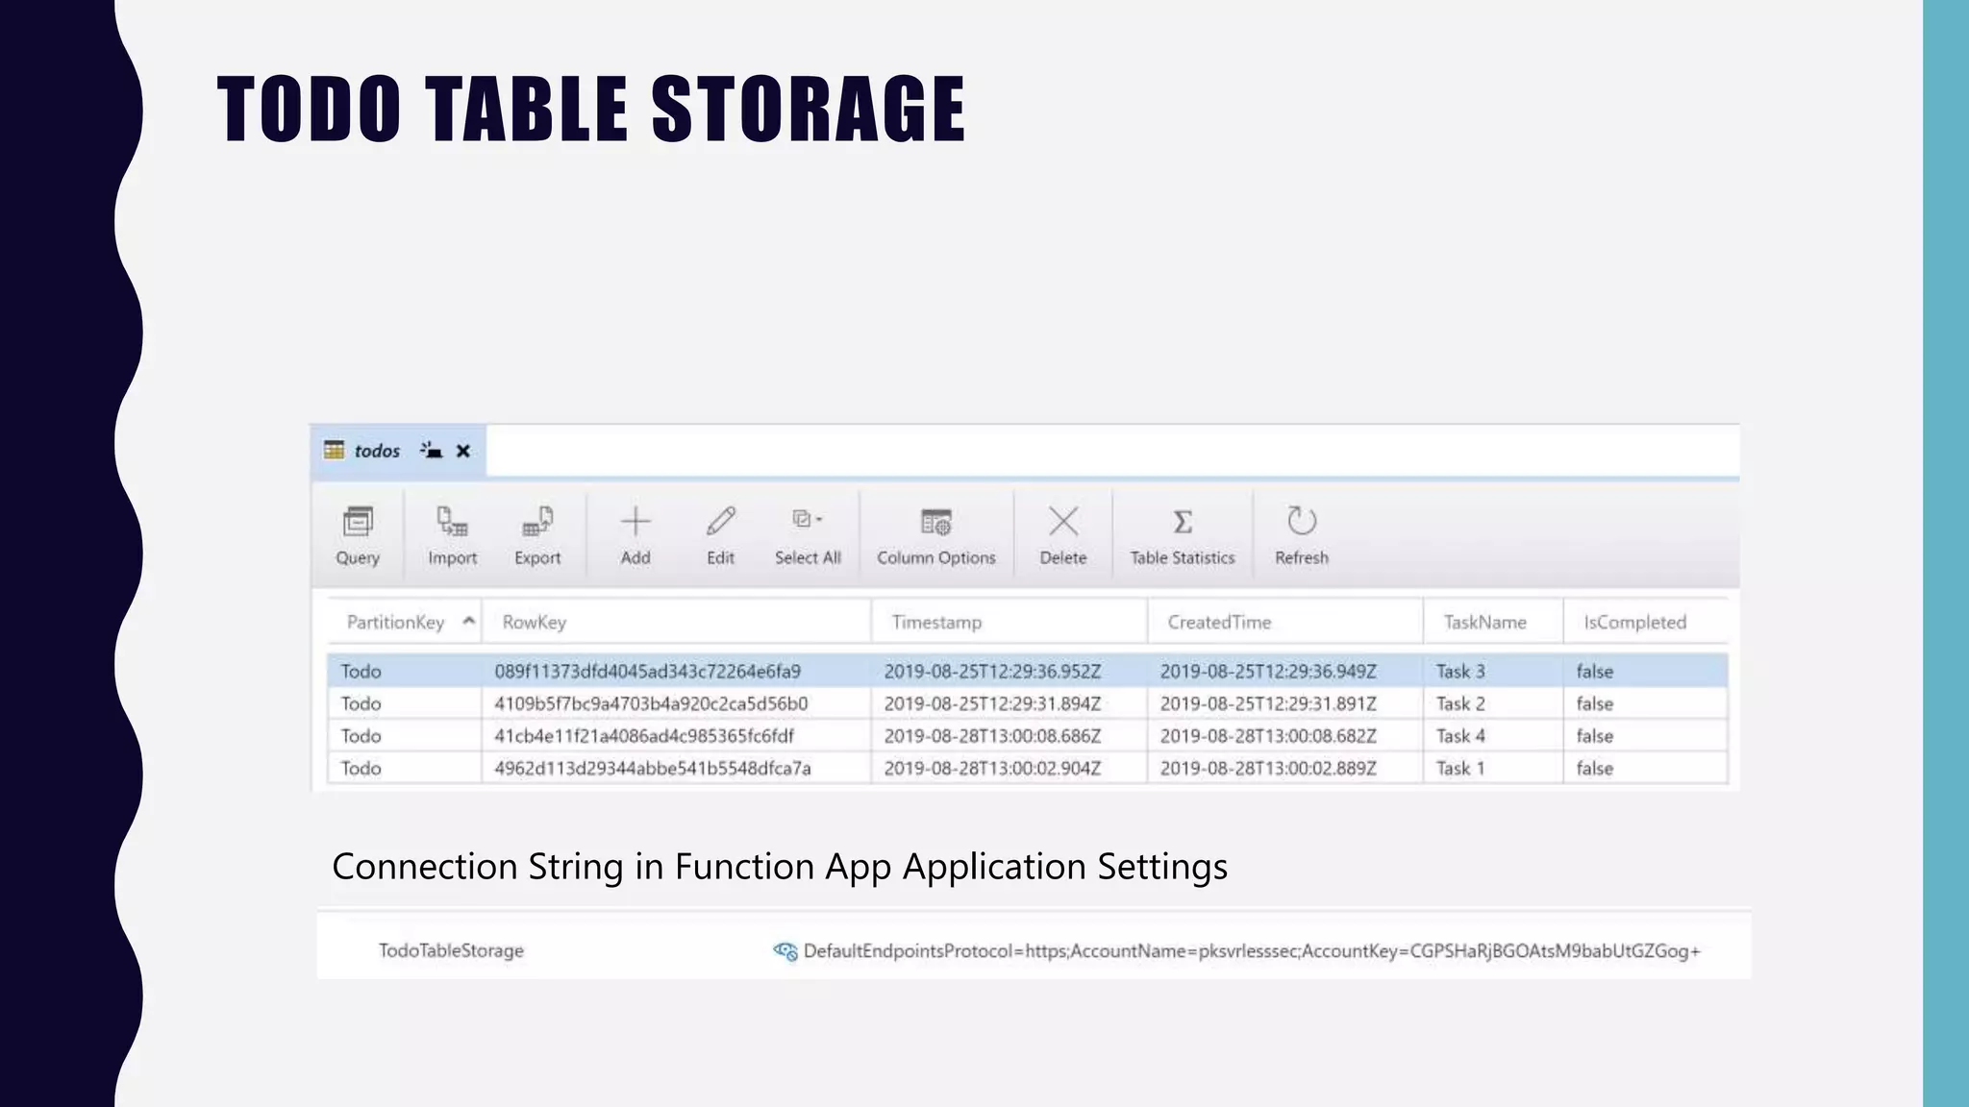Select row key 089f11373dfd4045ad343c72264e6fa9
The width and height of the screenshot is (1969, 1107).
coord(647,671)
